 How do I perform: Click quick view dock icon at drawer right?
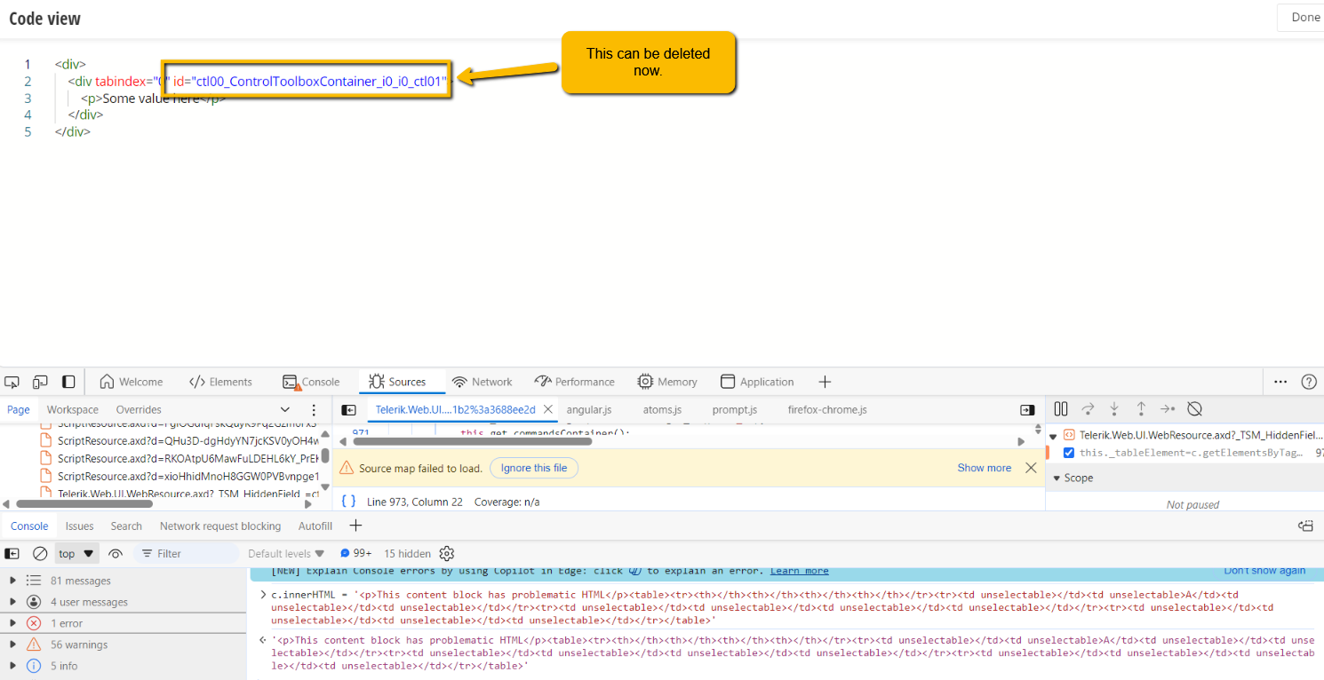(x=1305, y=526)
